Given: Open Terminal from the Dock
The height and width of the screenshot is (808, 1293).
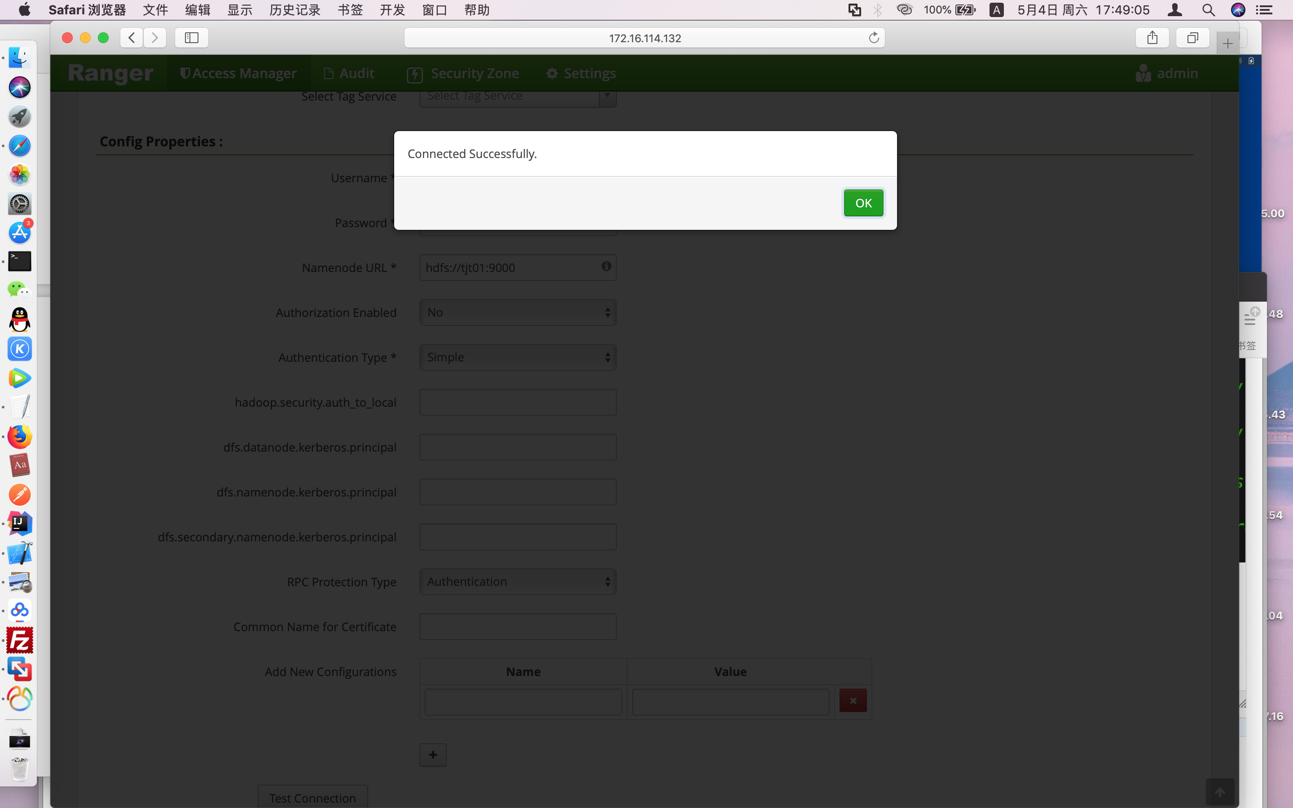Looking at the screenshot, I should [20, 261].
